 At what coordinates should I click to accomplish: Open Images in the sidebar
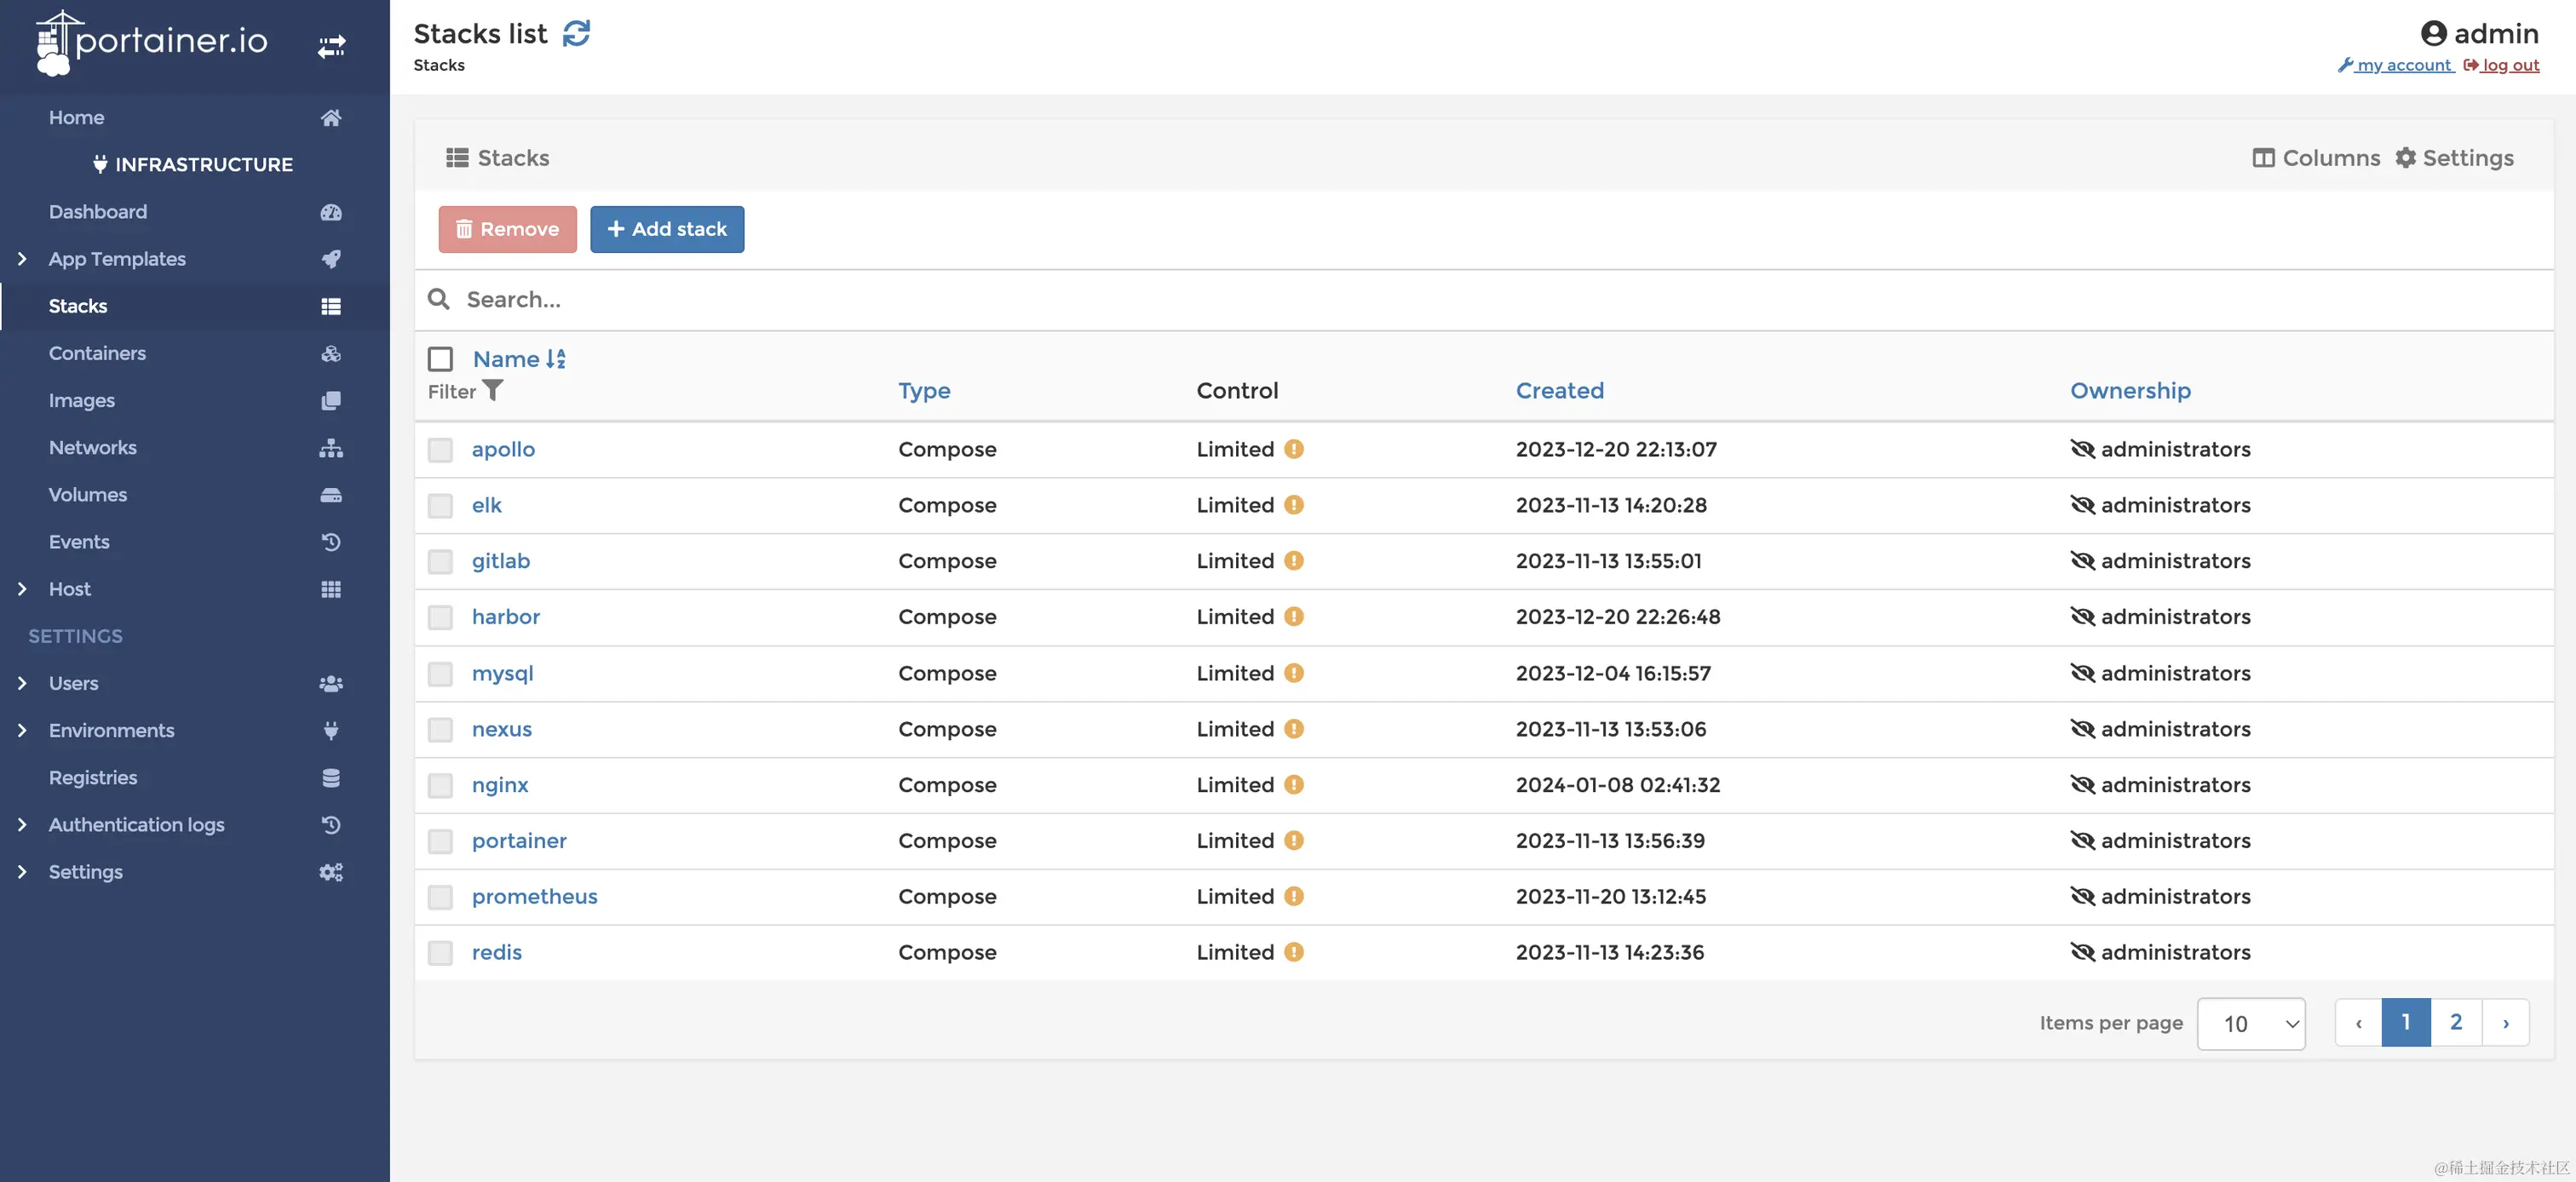point(82,400)
